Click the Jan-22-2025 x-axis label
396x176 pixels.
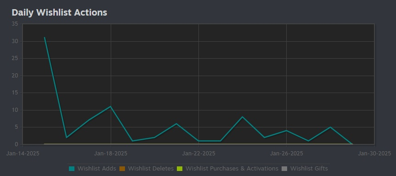[x=198, y=154]
